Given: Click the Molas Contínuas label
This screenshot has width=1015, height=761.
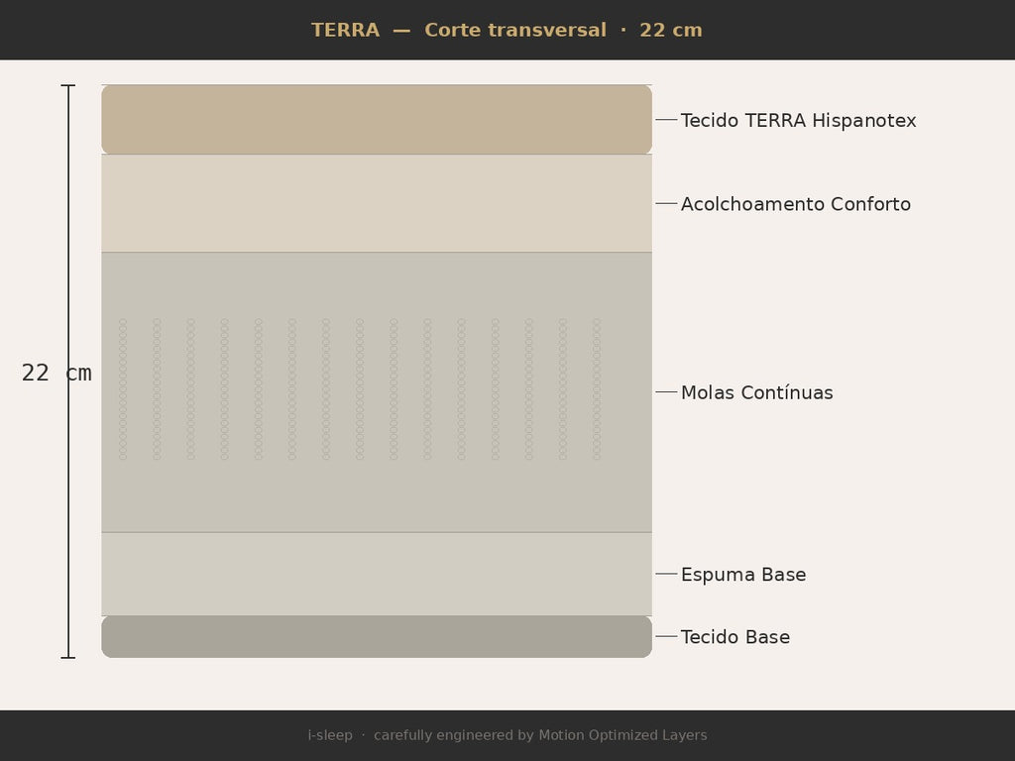Looking at the screenshot, I should (756, 392).
